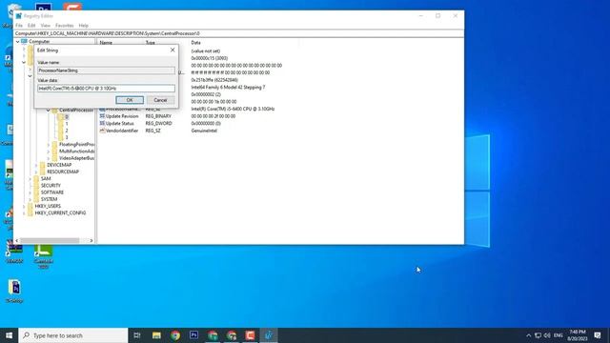The height and width of the screenshot is (343, 610).
Task: Click the Value name field showing ProcessorNameString
Action: pos(106,71)
